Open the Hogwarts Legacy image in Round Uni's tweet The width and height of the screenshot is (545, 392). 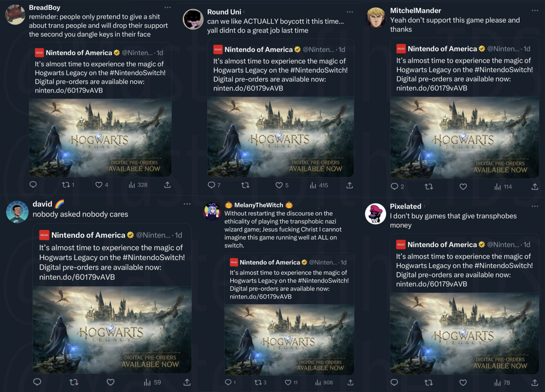tap(280, 137)
